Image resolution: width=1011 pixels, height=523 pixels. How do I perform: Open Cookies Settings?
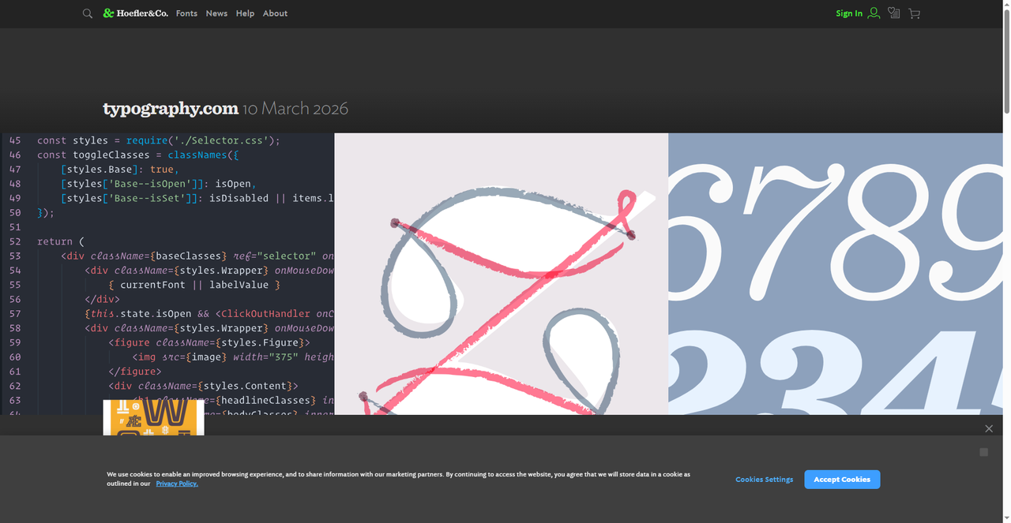click(x=764, y=480)
